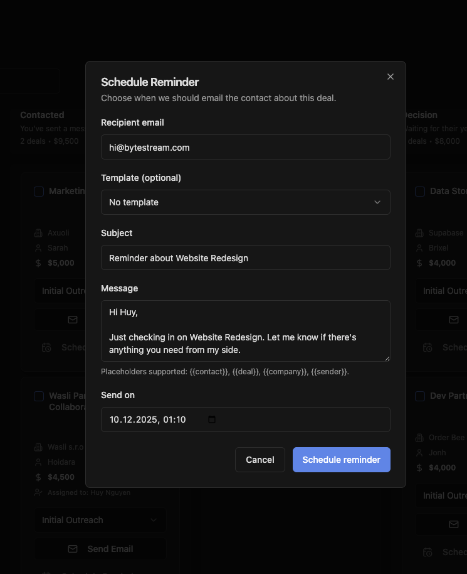Click Schedule reminder button
The height and width of the screenshot is (574, 467).
click(x=341, y=460)
